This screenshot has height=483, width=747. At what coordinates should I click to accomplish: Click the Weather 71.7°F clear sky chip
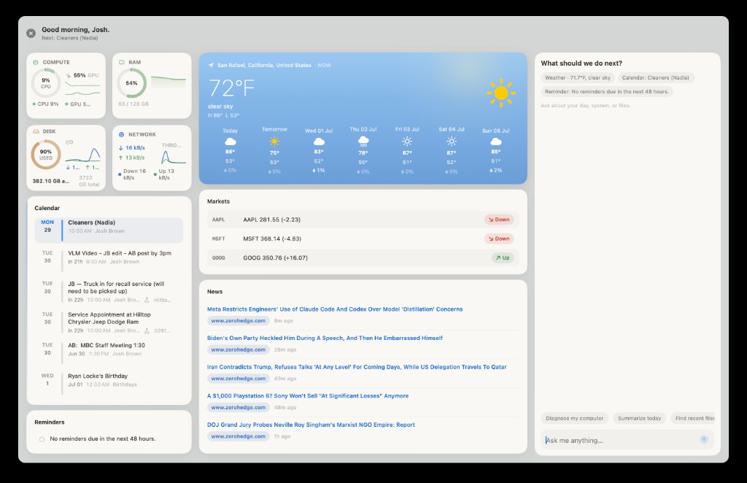pyautogui.click(x=578, y=77)
